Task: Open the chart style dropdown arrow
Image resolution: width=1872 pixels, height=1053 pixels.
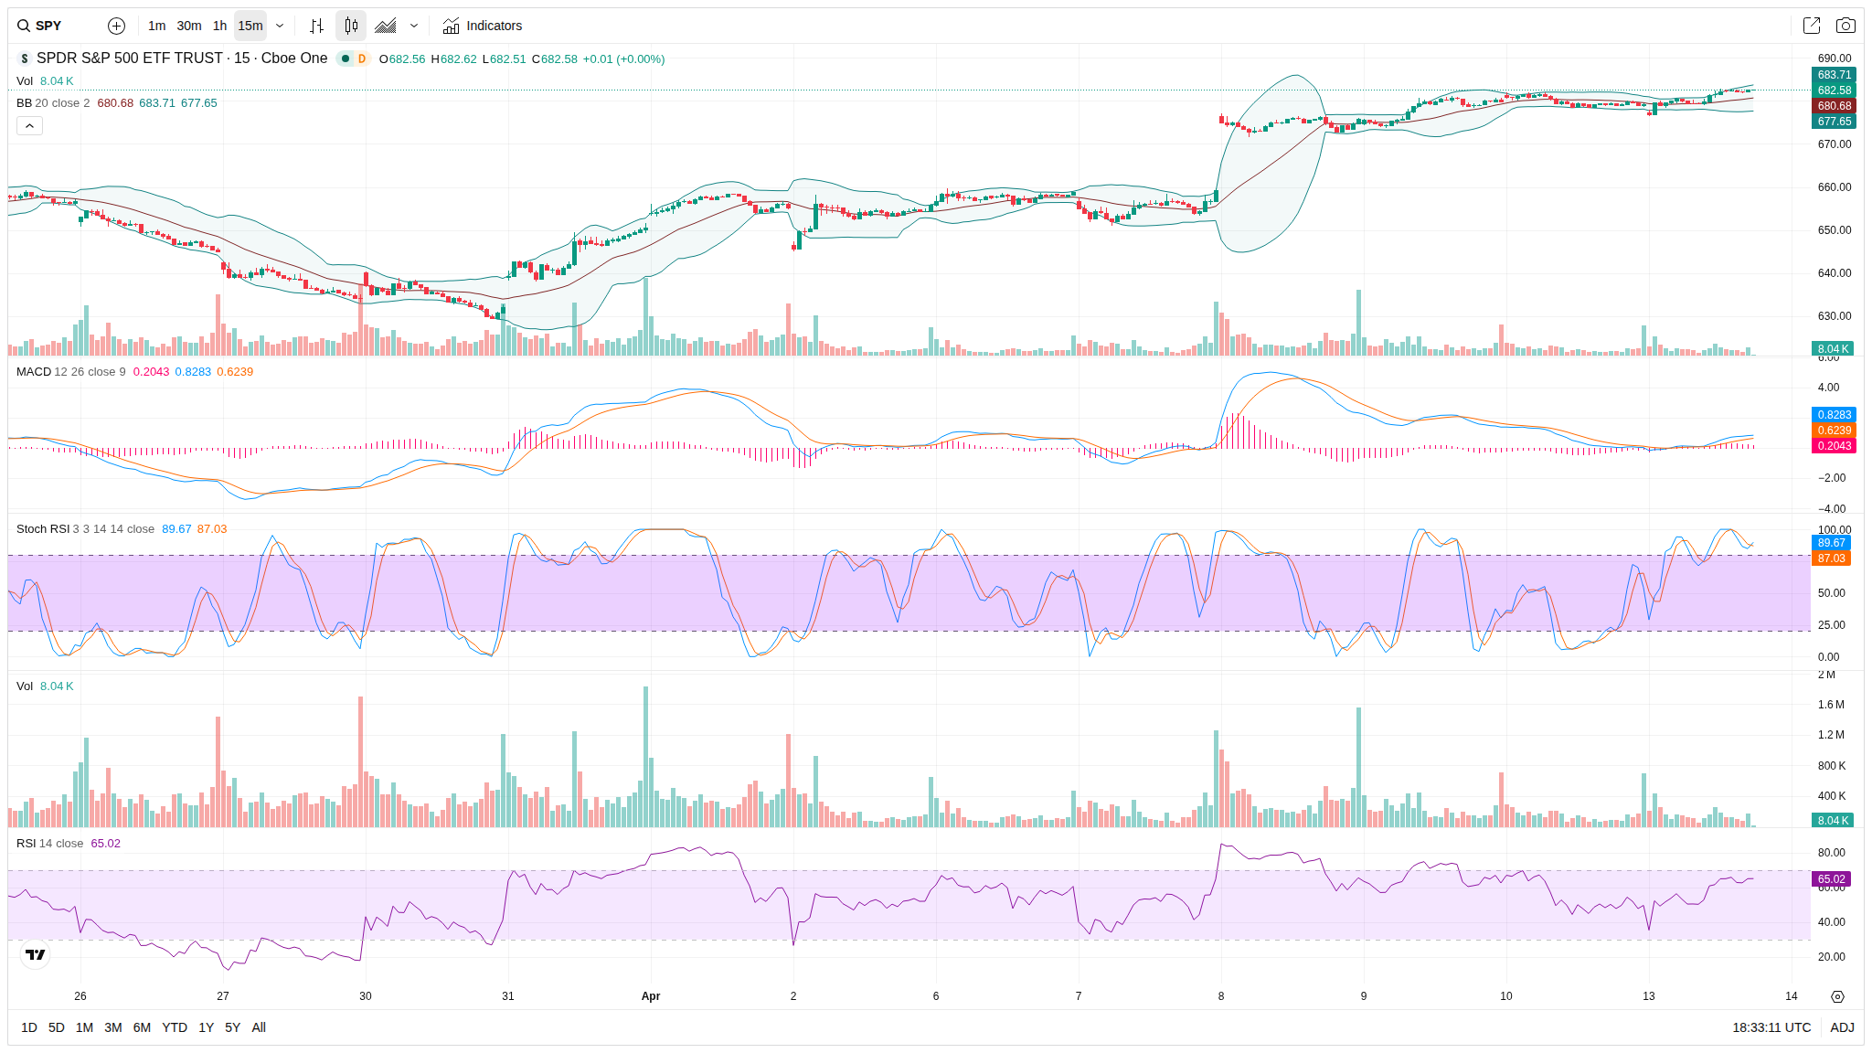Action: coord(414,26)
